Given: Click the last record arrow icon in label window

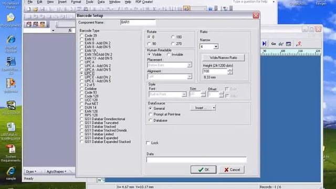Looking at the screenshot, I should click(x=264, y=44).
